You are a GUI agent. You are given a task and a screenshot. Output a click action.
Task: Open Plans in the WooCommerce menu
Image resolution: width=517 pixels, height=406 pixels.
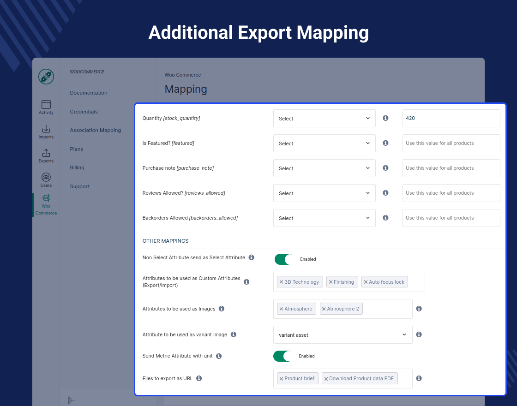[77, 149]
